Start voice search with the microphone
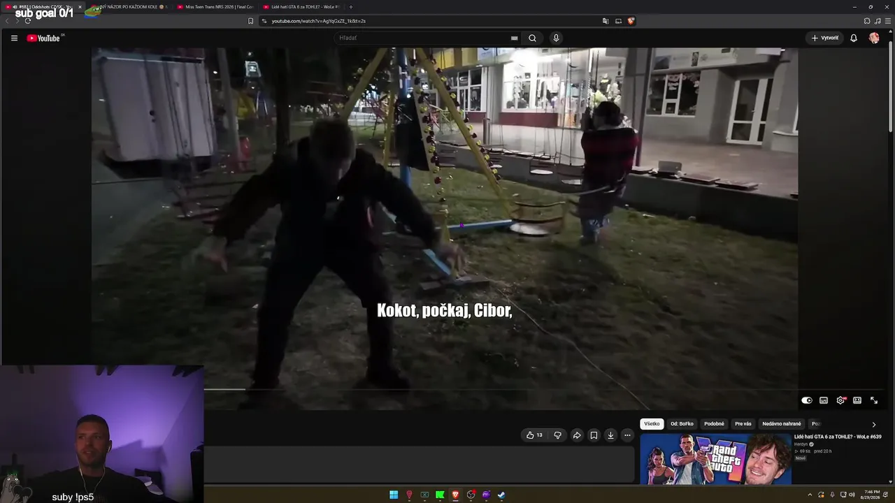The image size is (895, 503). [556, 38]
